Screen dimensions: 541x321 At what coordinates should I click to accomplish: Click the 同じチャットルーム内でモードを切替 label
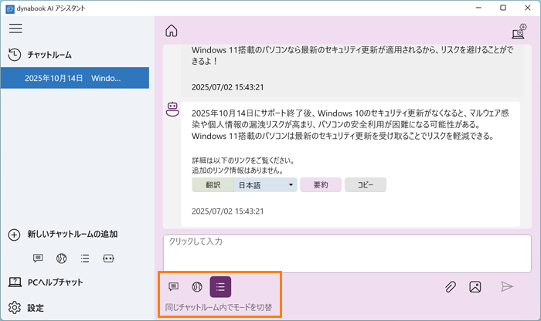(219, 307)
